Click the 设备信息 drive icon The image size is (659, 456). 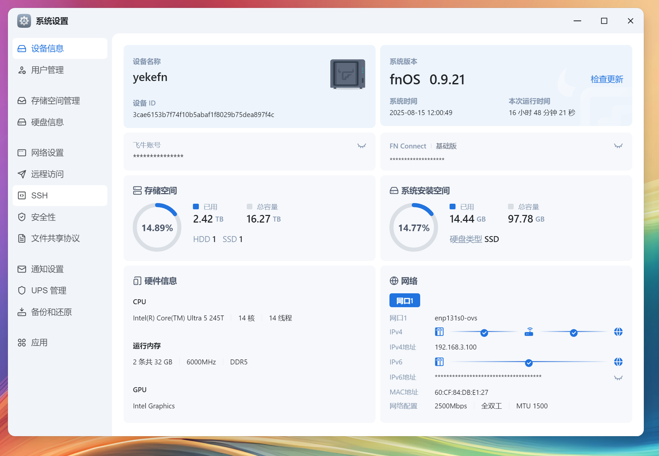click(22, 49)
